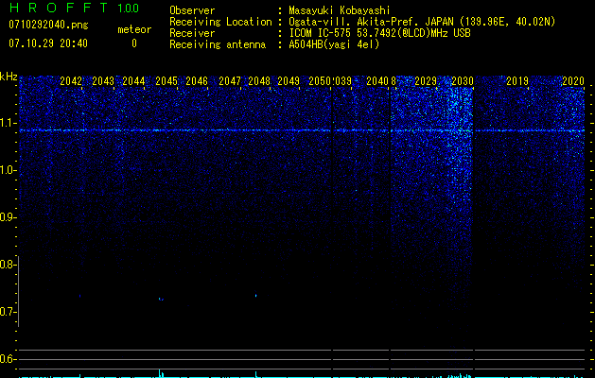Click the file name 0710292040.png
Image resolution: width=595 pixels, height=378 pixels.
[x=48, y=25]
